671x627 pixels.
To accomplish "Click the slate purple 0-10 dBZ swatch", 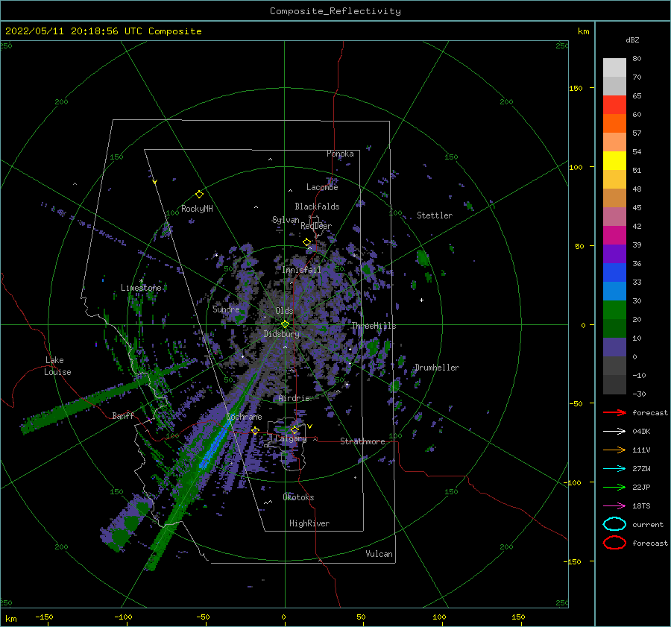I will (614, 347).
